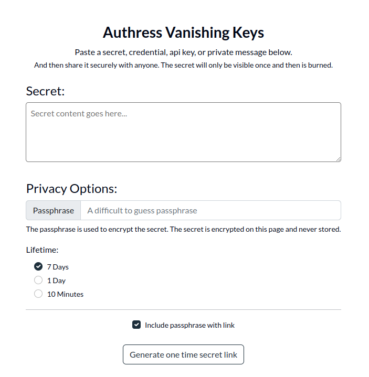Screen dimensions: 369x377
Task: Click the "10 Minutes" label text
Action: click(x=65, y=294)
